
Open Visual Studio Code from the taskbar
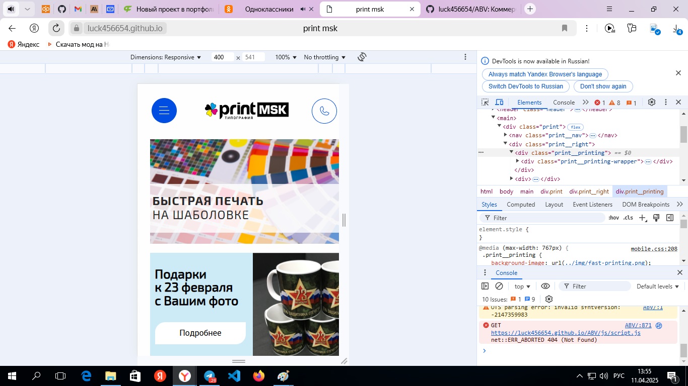click(x=234, y=376)
